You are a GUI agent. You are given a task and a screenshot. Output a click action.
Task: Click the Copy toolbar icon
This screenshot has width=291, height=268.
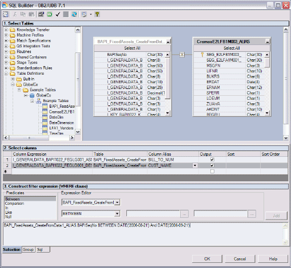(x=23, y=14)
